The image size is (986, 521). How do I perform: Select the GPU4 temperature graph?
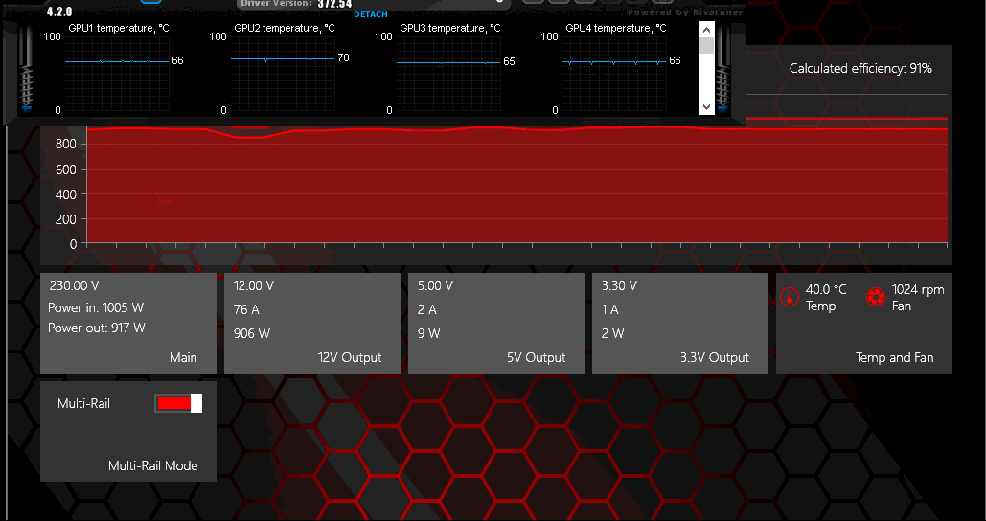pos(614,74)
